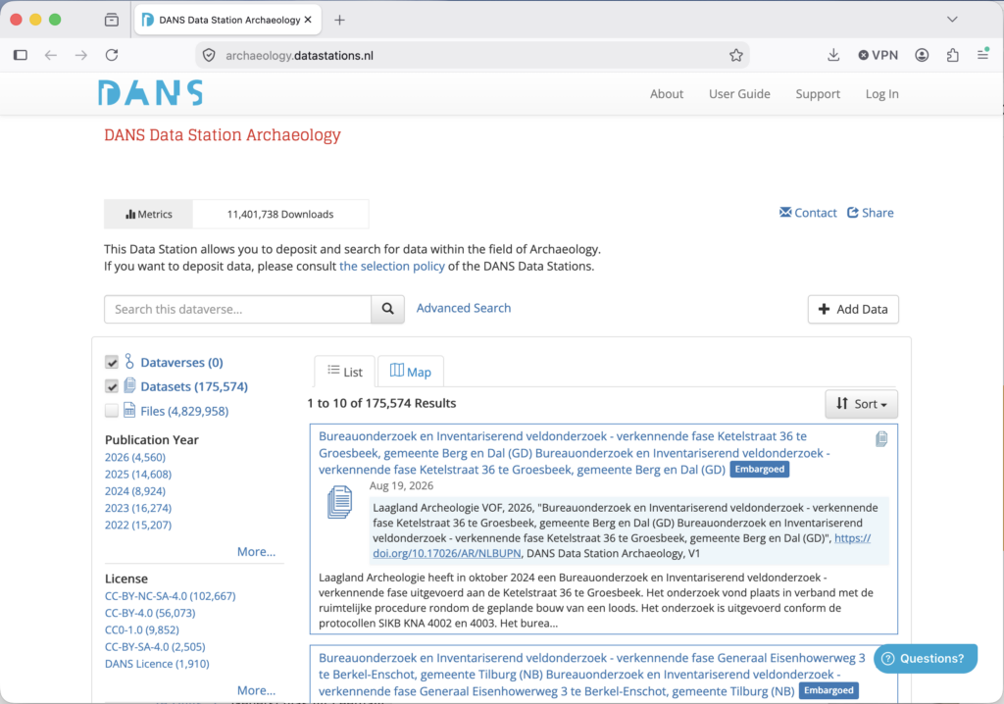Open the Support menu item

818,93
